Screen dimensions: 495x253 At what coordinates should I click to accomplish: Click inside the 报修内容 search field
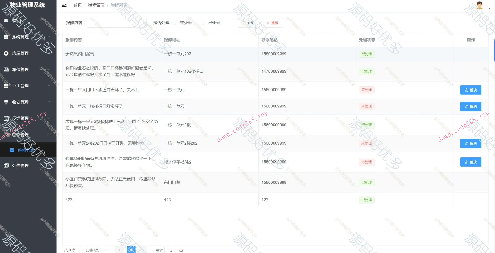tap(117, 23)
